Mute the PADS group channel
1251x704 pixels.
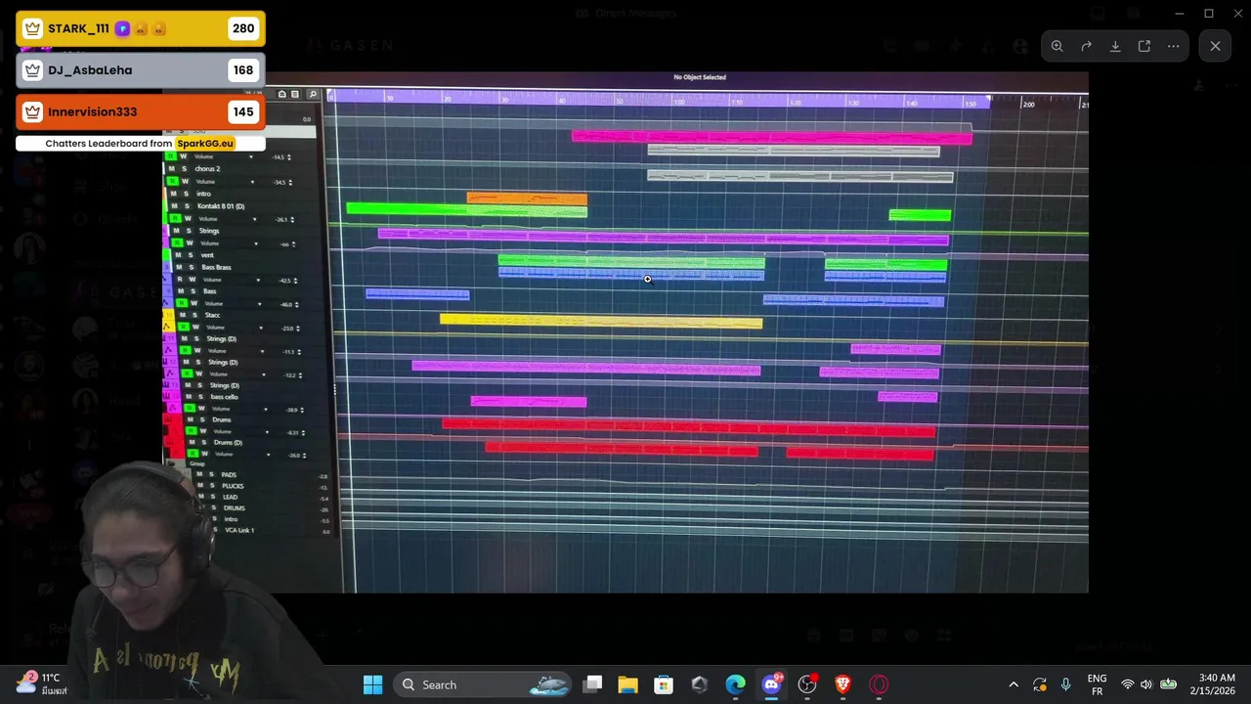pos(199,474)
